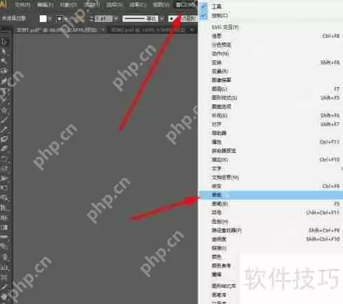Select the Column Graph tool
The height and width of the screenshot is (304, 343).
click(x=4, y=267)
